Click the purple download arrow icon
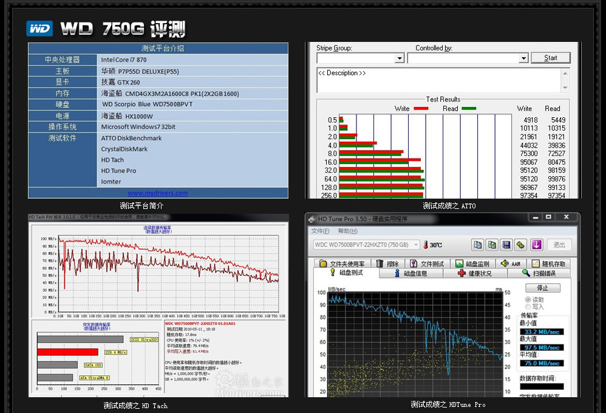 coord(536,245)
